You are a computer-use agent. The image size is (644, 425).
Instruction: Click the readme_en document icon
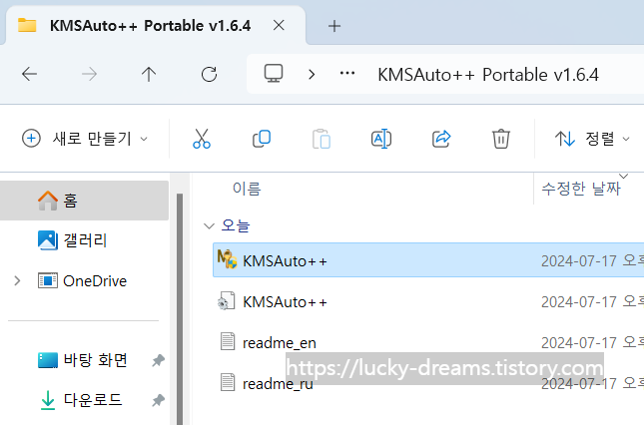pyautogui.click(x=228, y=341)
